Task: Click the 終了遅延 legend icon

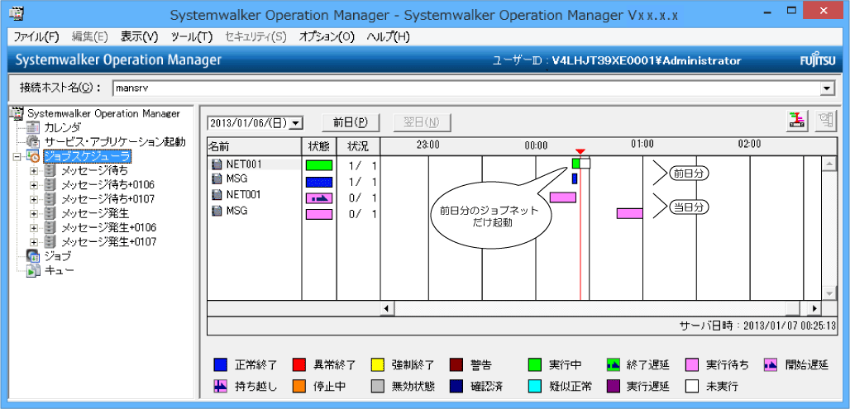Action: click(613, 364)
